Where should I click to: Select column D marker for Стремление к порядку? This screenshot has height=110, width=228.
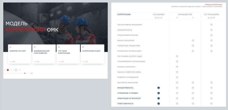pyautogui.click(x=177, y=93)
